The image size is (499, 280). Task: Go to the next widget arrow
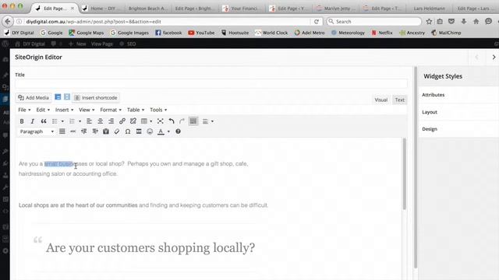(x=494, y=57)
